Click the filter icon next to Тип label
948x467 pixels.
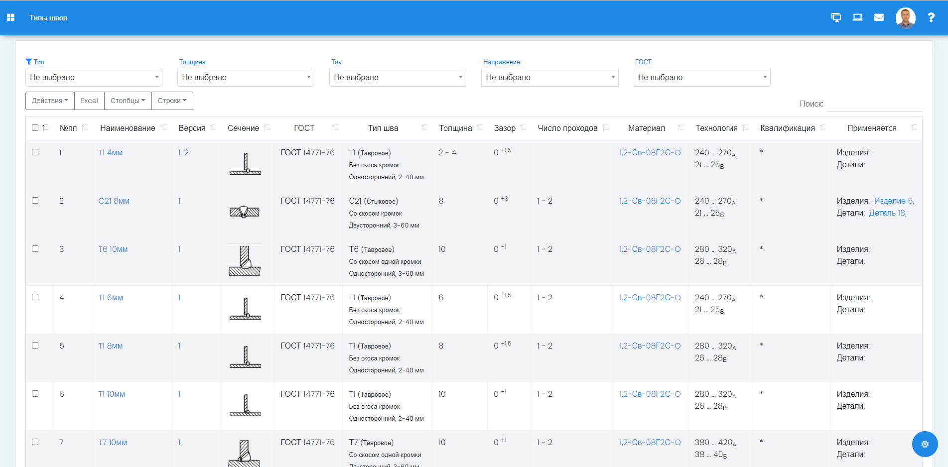click(x=28, y=61)
